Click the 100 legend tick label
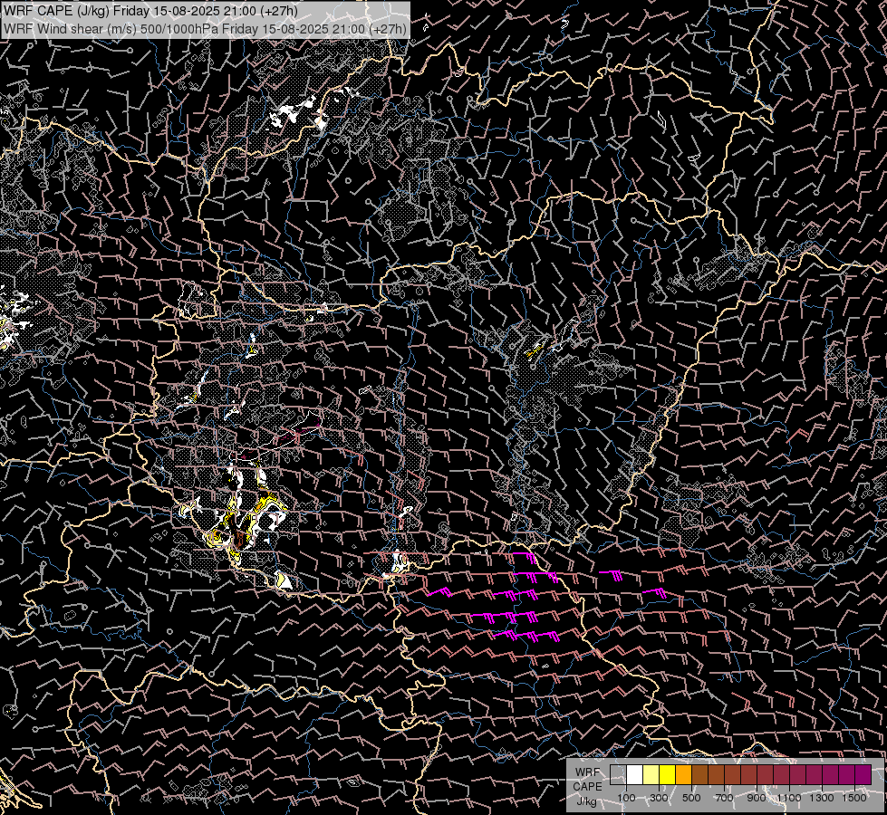This screenshot has width=887, height=815. click(x=626, y=798)
